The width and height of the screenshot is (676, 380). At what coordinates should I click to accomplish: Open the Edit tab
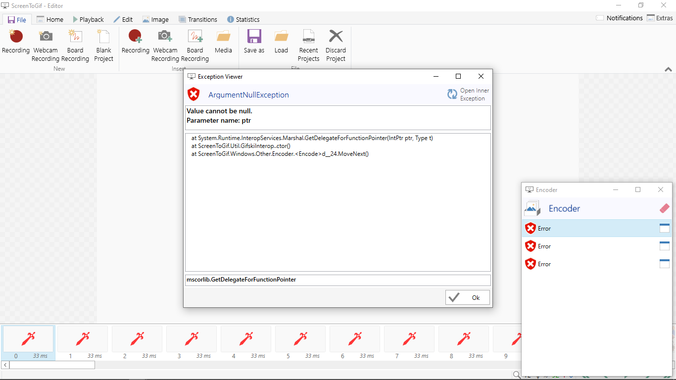(123, 19)
